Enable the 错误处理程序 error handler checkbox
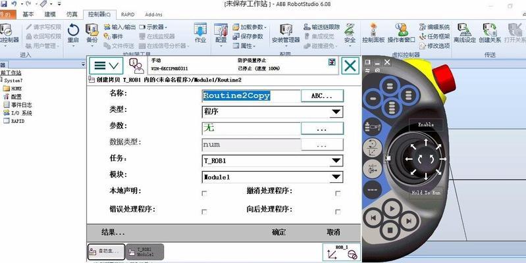This screenshot has width=526, height=263. click(204, 212)
